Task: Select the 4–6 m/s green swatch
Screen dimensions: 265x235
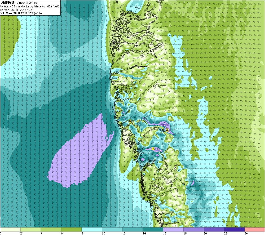Action: [51, 229]
